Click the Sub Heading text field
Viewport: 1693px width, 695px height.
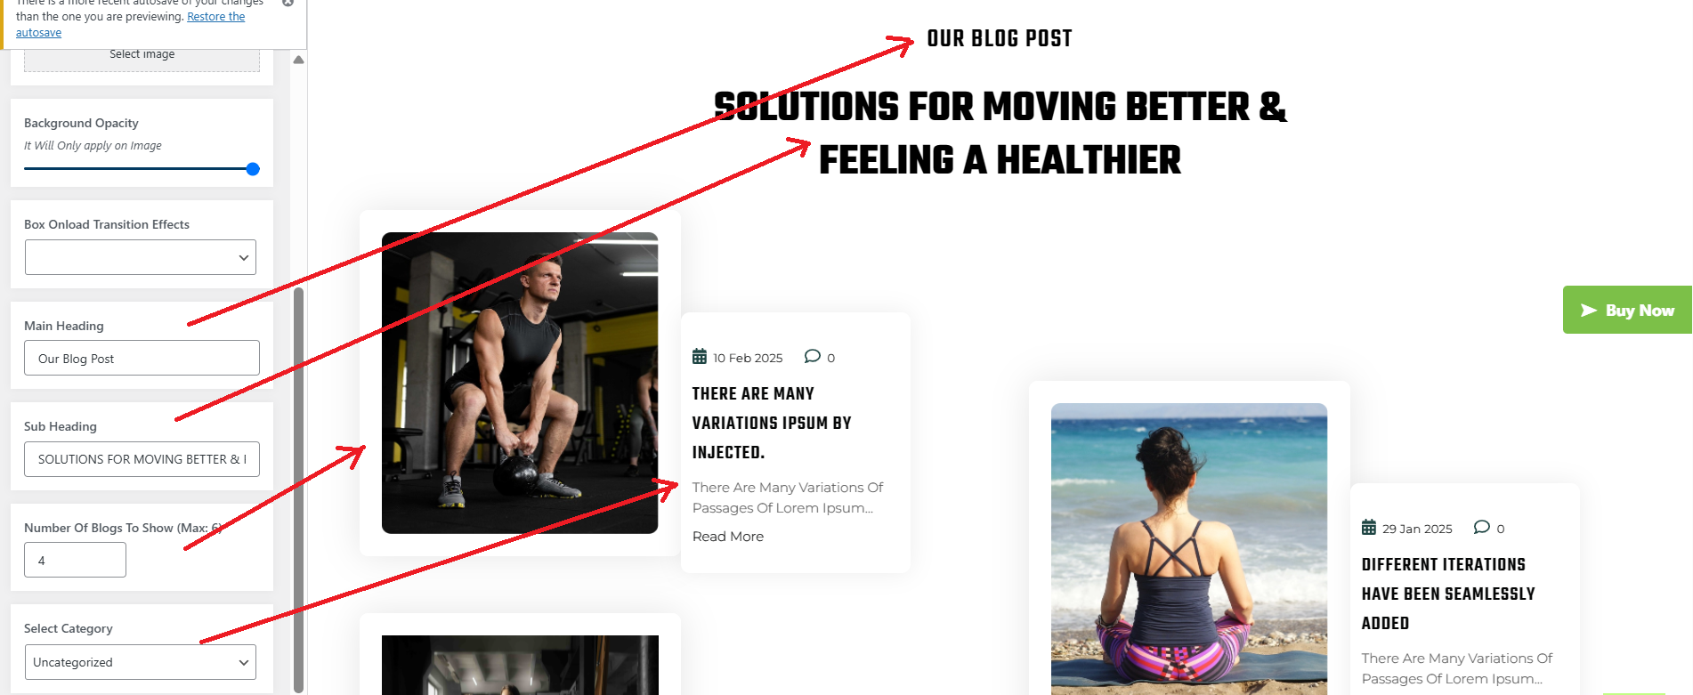click(142, 459)
